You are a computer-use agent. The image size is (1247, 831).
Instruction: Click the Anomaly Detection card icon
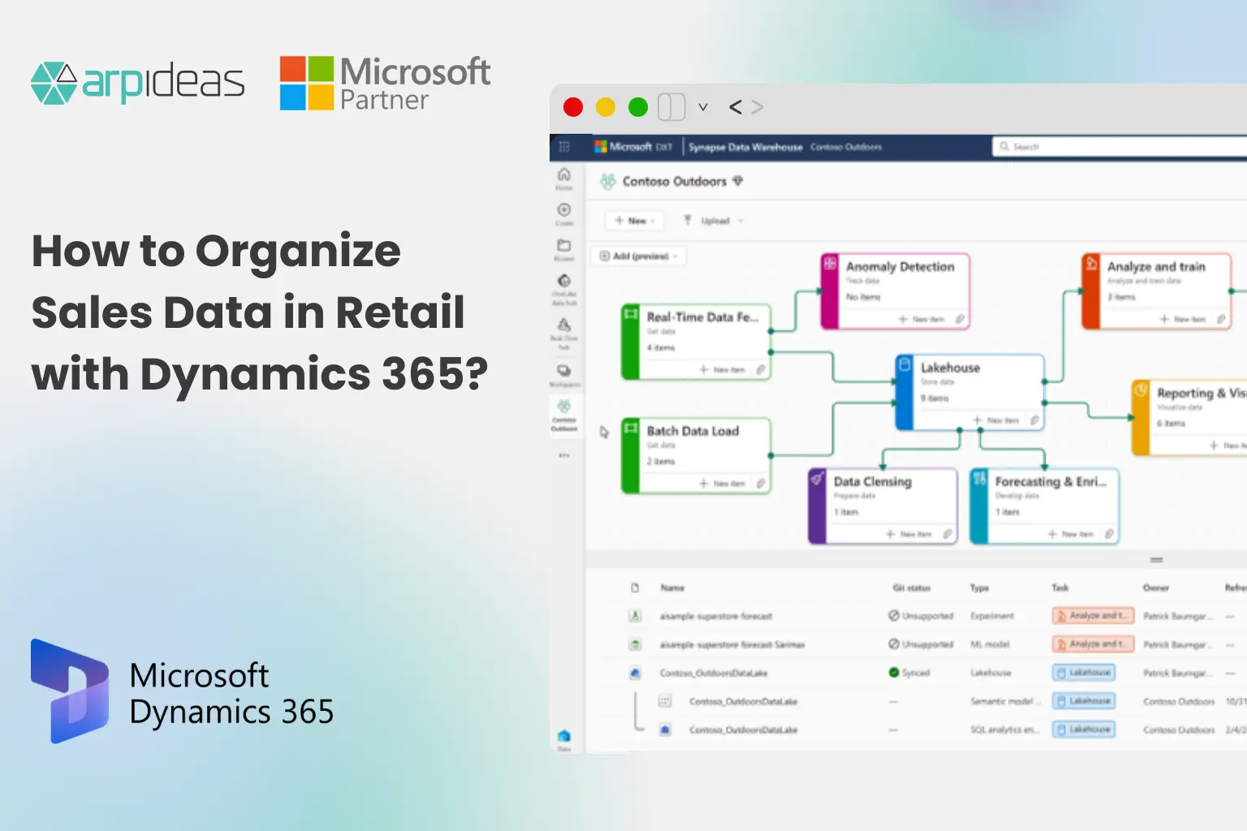pyautogui.click(x=830, y=265)
